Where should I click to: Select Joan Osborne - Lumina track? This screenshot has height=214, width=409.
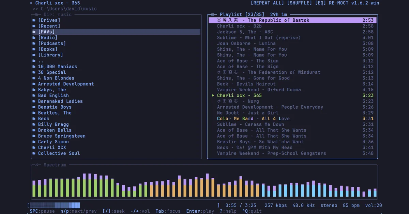pos(292,43)
